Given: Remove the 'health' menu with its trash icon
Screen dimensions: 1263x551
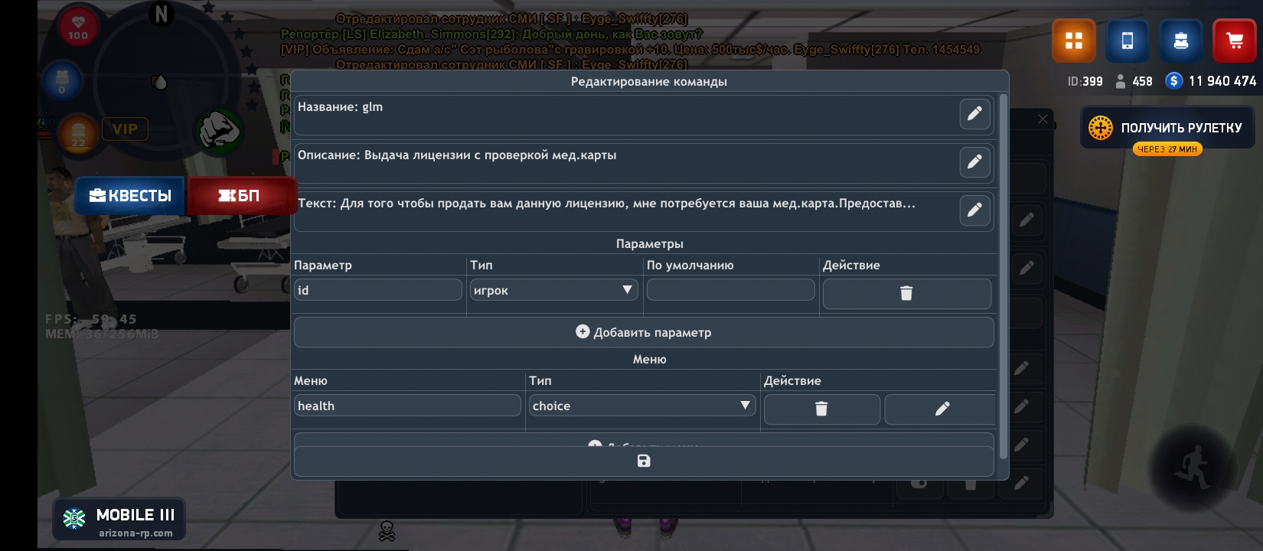Looking at the screenshot, I should click(821, 409).
